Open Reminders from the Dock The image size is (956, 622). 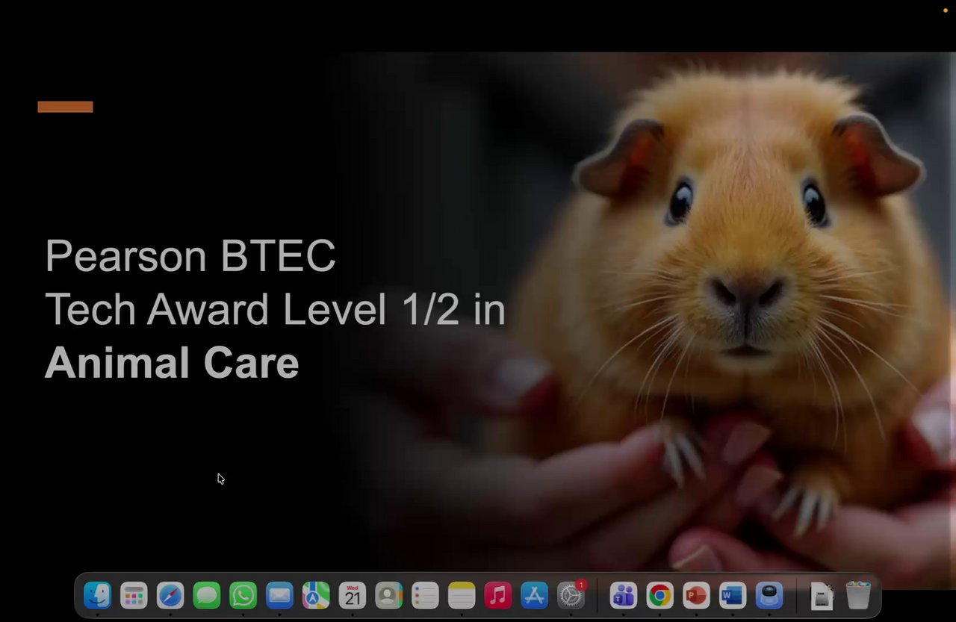coord(425,595)
